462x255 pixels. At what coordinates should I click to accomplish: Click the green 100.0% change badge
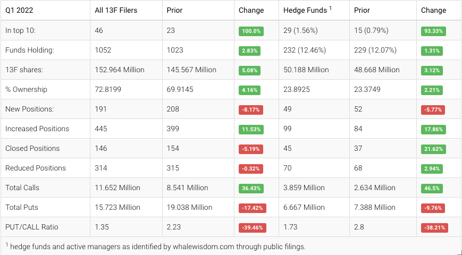[251, 31]
